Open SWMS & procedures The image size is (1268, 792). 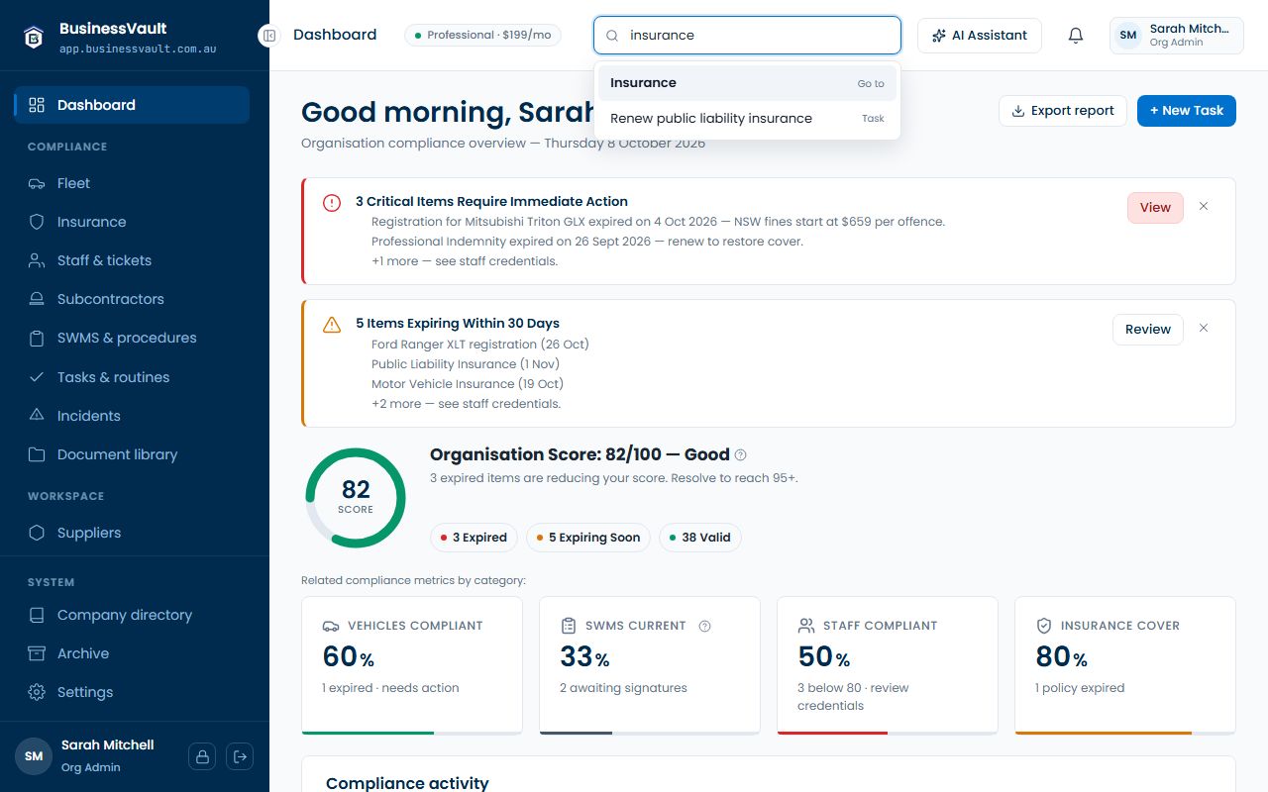(x=132, y=338)
